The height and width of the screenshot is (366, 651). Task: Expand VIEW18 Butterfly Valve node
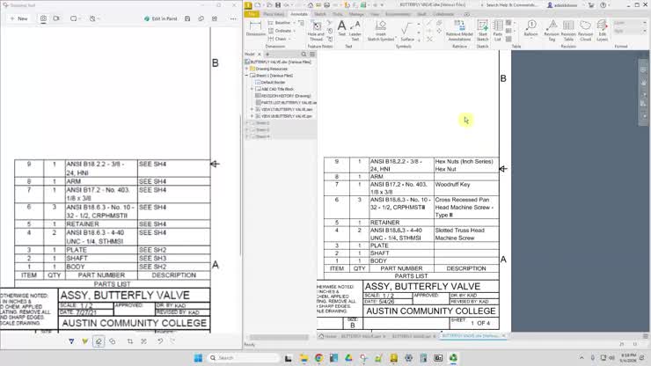coord(252,116)
